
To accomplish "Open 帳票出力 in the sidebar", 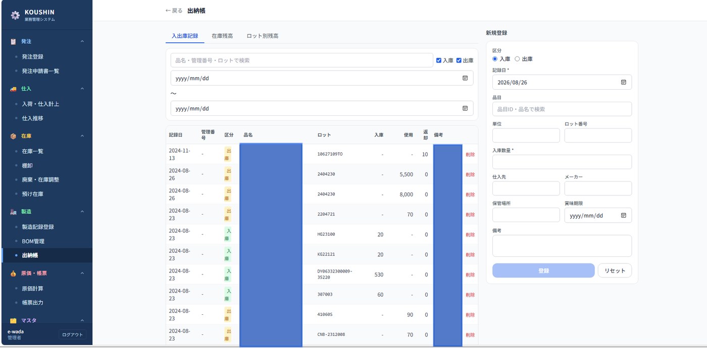I will coord(32,303).
